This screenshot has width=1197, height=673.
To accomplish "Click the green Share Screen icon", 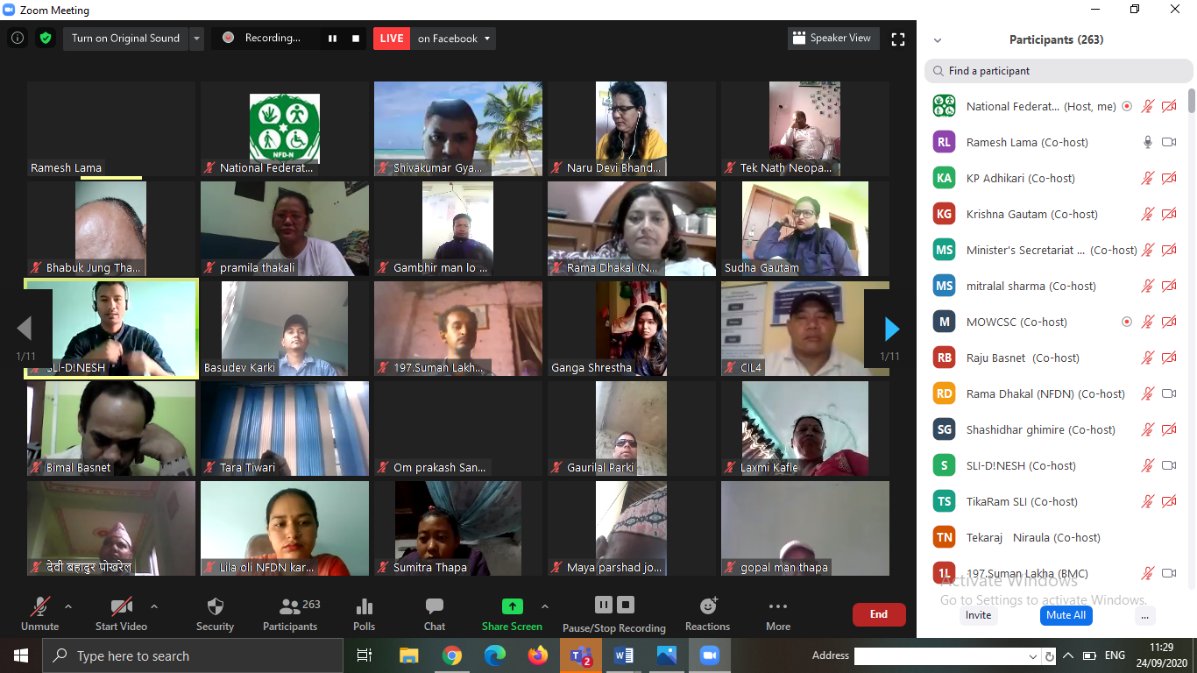I will [x=512, y=606].
